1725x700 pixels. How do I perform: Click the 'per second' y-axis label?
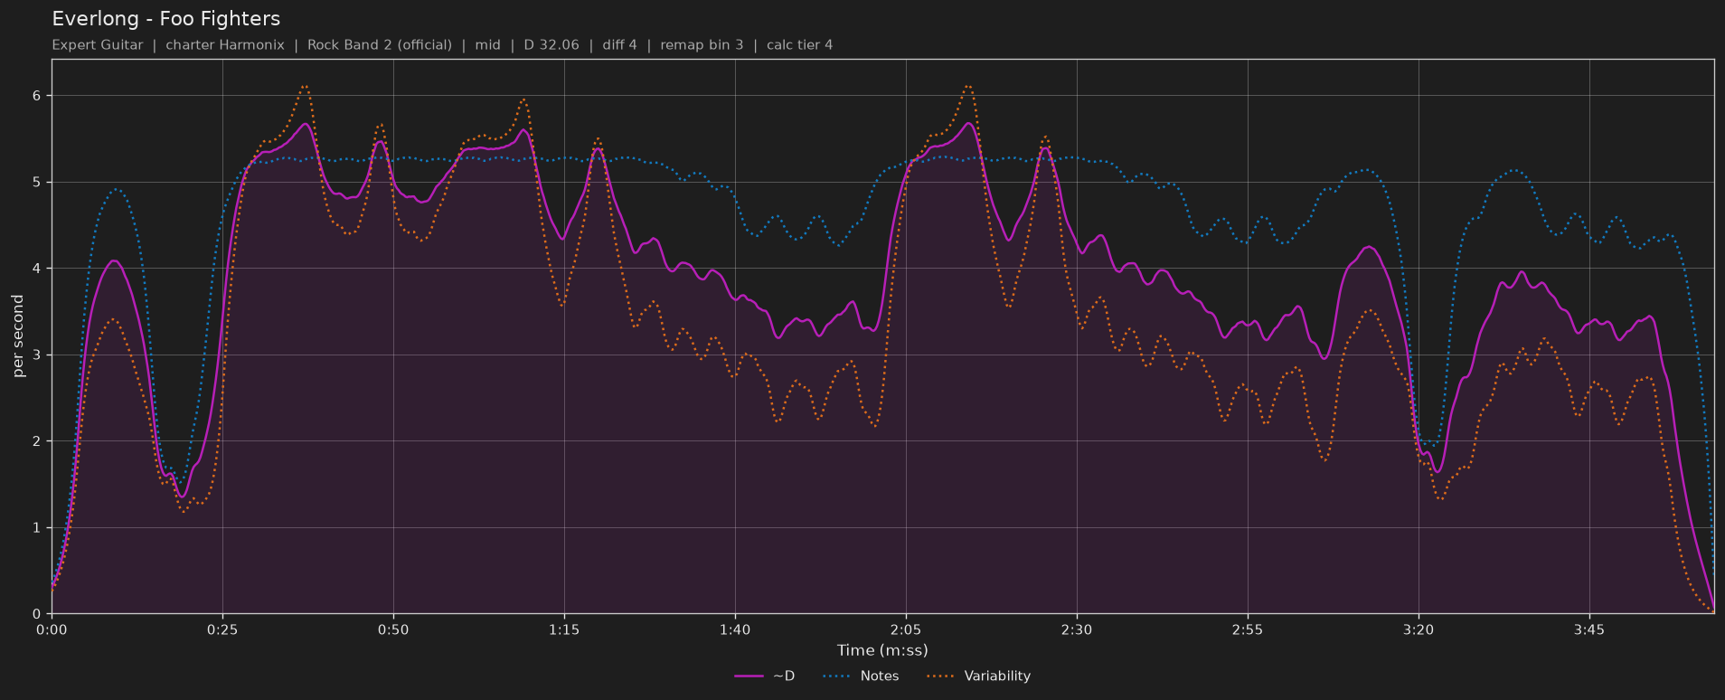coord(18,336)
